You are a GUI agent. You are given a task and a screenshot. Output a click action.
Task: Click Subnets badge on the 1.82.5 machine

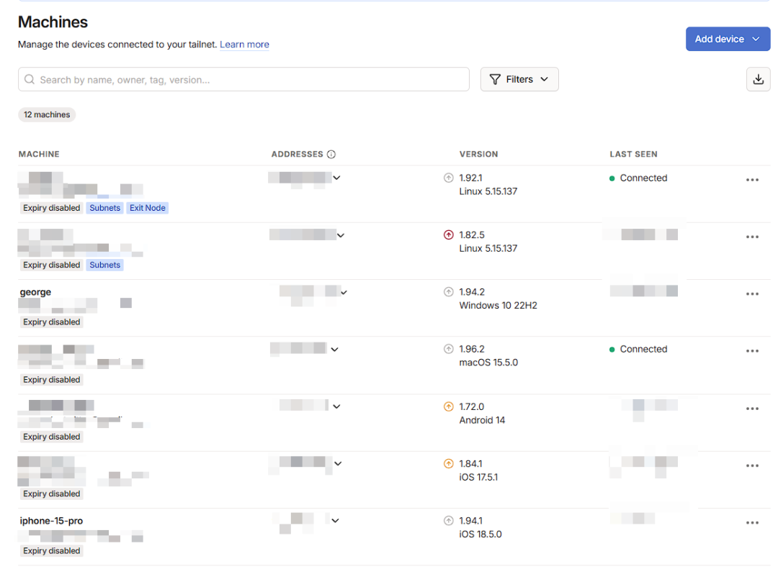click(x=104, y=265)
